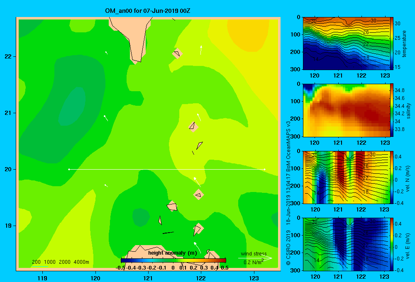Click the '200 1000 2000 4000m' depth legend
415x282 pixels.
(x=60, y=262)
